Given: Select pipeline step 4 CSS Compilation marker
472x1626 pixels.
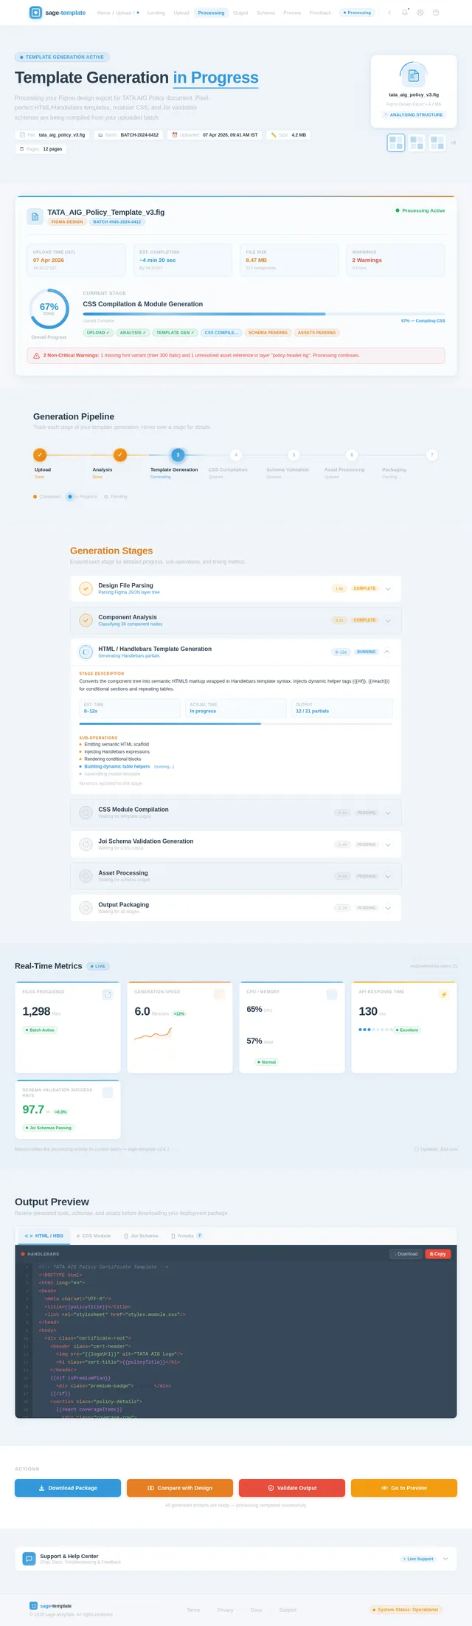Looking at the screenshot, I should click(x=235, y=455).
